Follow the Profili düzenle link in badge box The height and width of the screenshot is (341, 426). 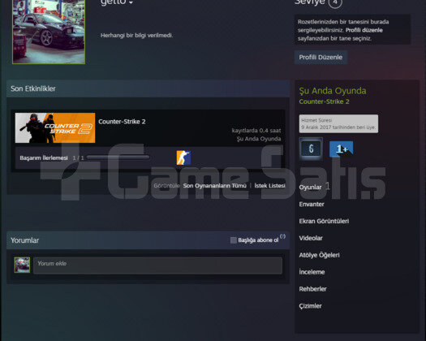click(x=364, y=30)
